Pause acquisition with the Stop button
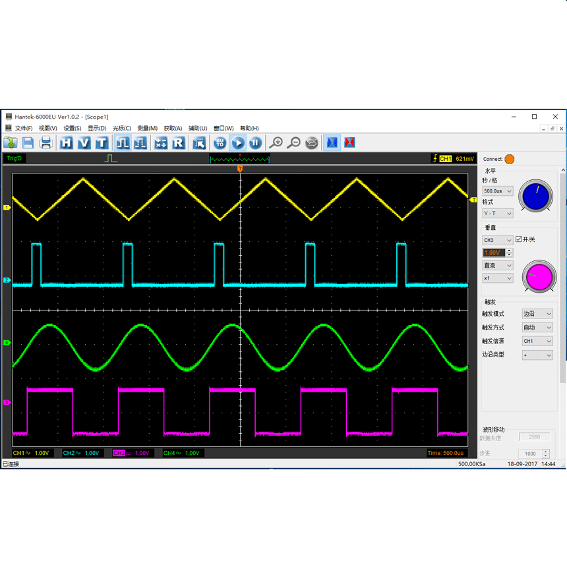Image resolution: width=567 pixels, height=567 pixels. pos(255,143)
